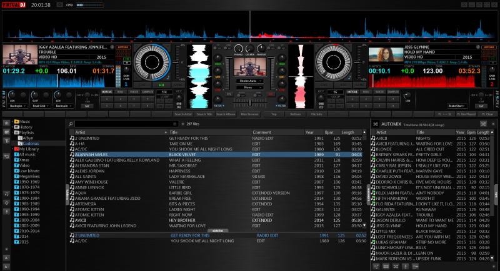Select left deck HOTCUE pad tab
The height and width of the screenshot is (271, 500).
pyautogui.click(x=107, y=92)
